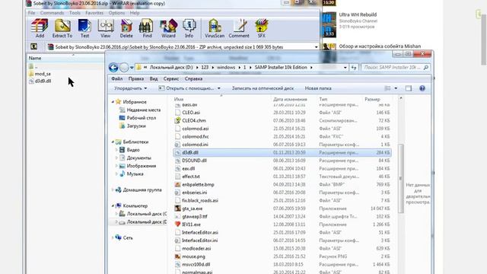Go back in Explorer window
The height and width of the screenshot is (274, 487).
[x=113, y=68]
